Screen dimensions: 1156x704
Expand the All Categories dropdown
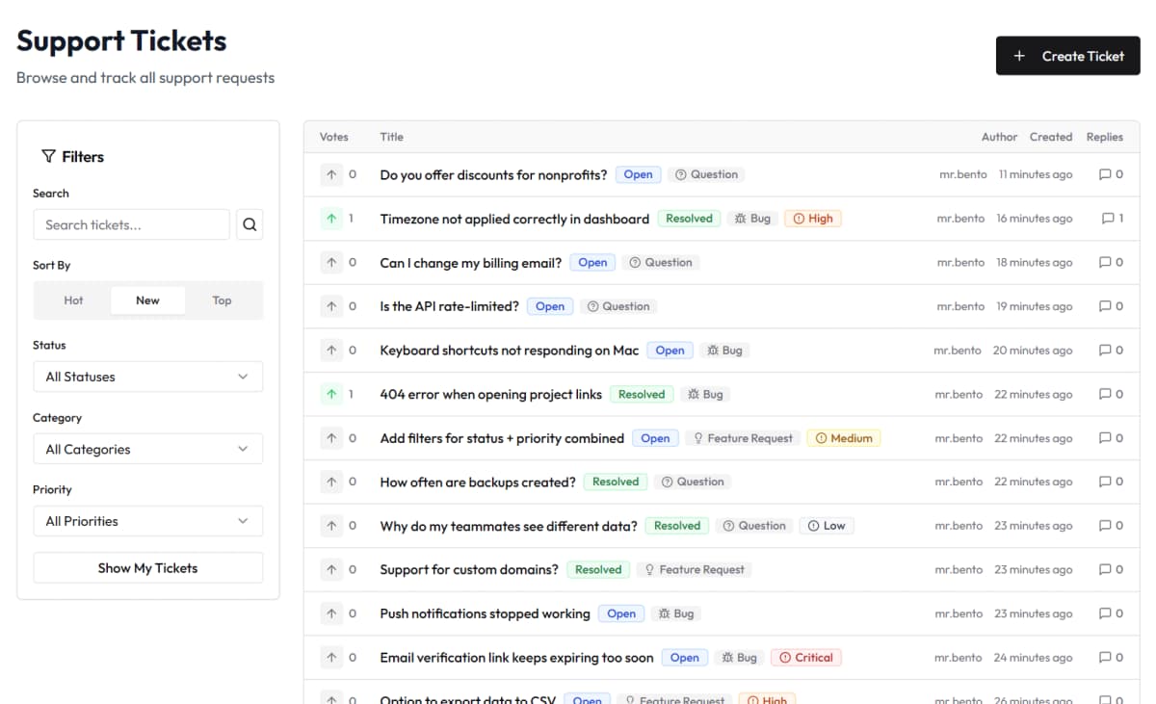(x=147, y=449)
